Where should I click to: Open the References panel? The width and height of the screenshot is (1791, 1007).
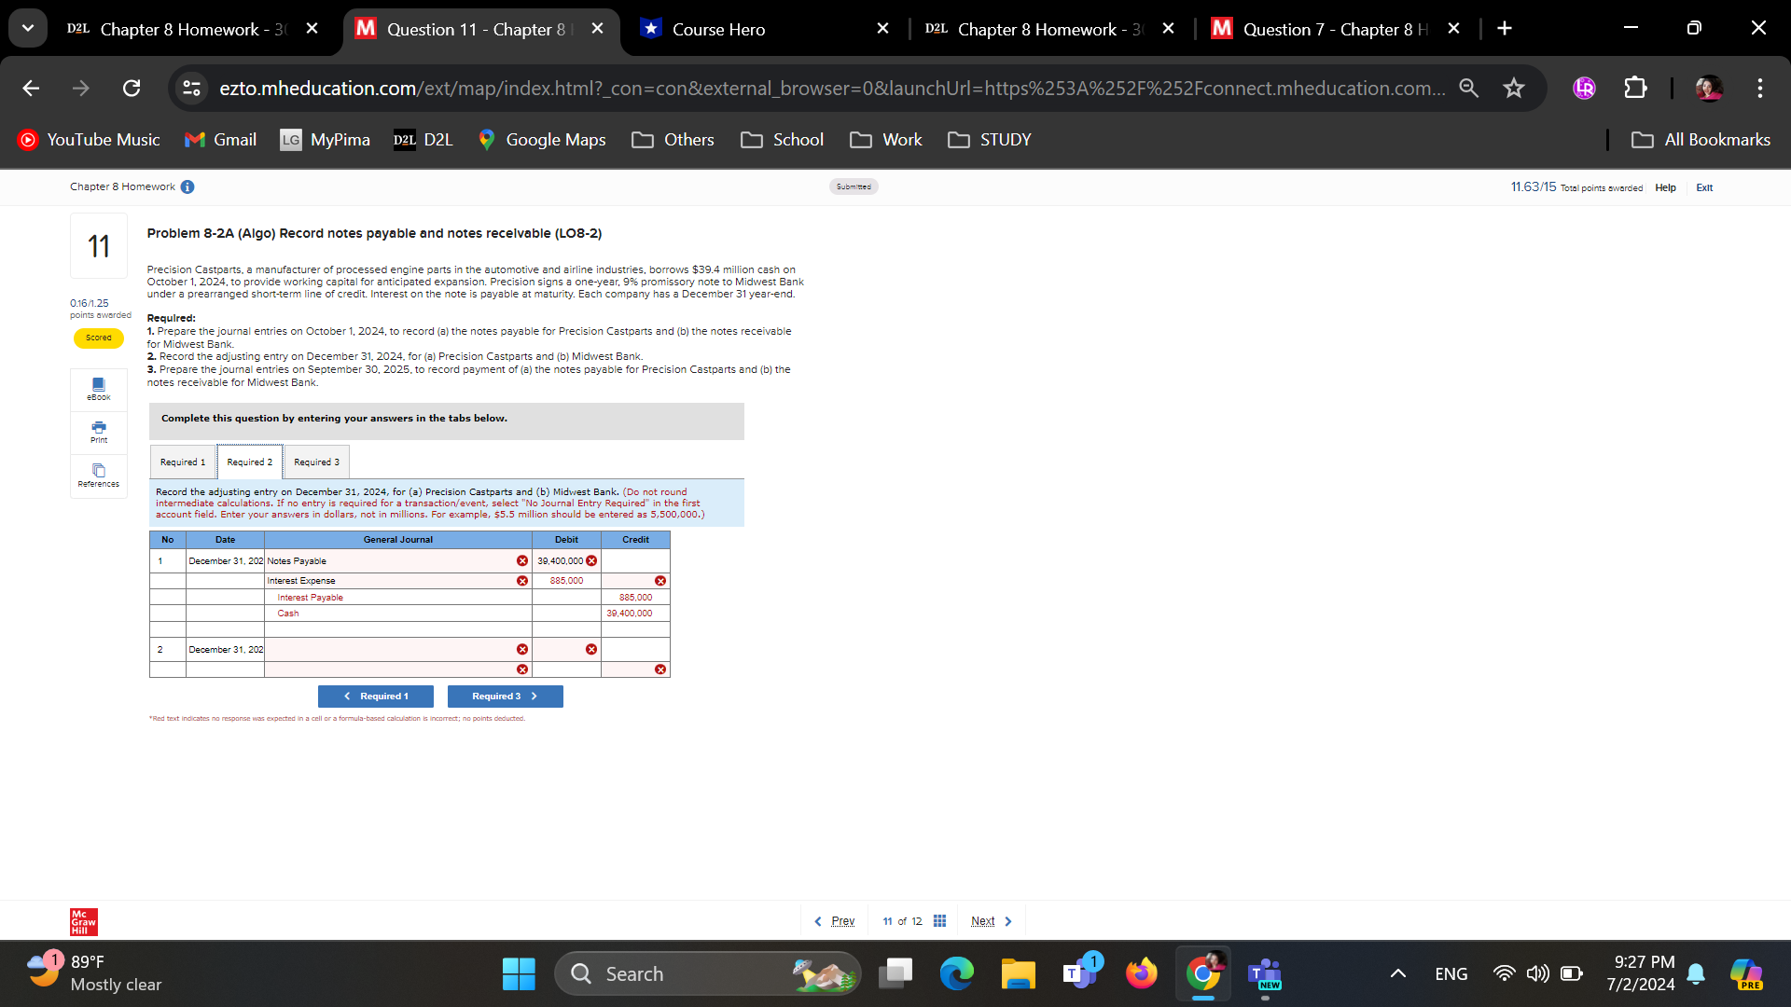pyautogui.click(x=98, y=476)
